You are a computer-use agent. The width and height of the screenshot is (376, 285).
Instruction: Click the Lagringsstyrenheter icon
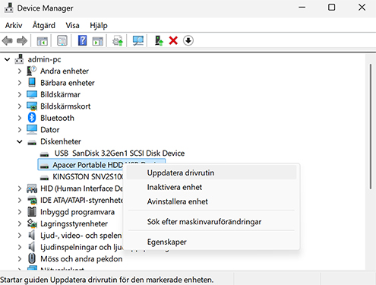coord(32,223)
